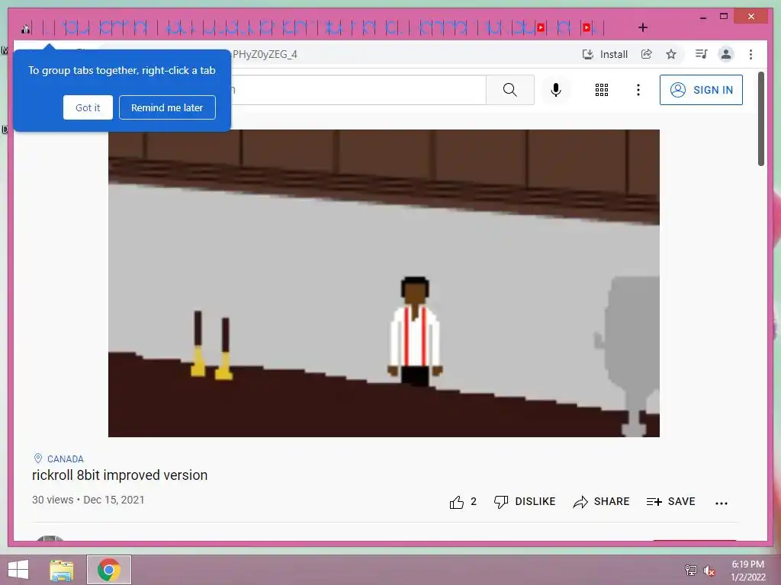This screenshot has height=585, width=781.
Task: Maximize the Chrome window
Action: [x=724, y=17]
